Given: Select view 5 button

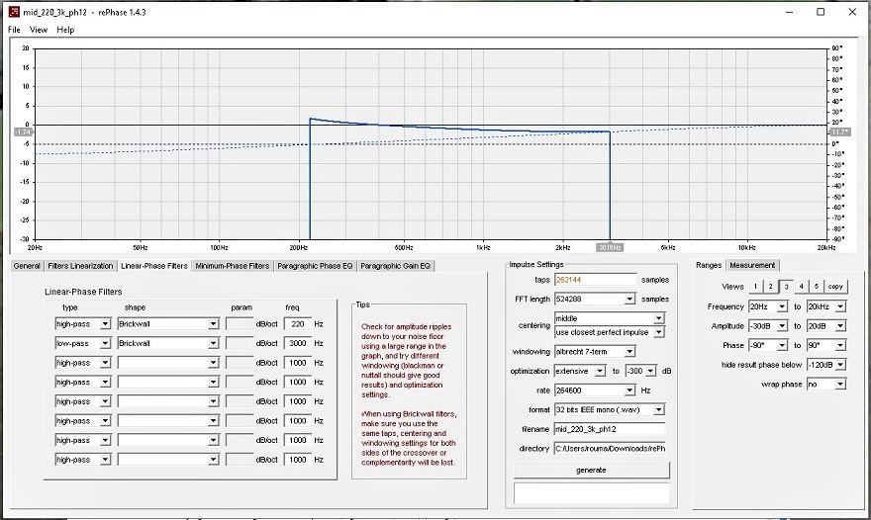Looking at the screenshot, I should pos(816,287).
